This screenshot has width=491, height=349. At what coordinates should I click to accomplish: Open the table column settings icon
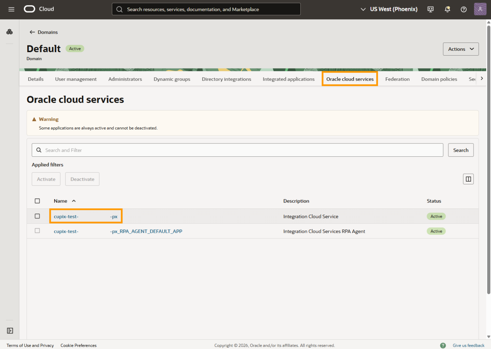[468, 179]
